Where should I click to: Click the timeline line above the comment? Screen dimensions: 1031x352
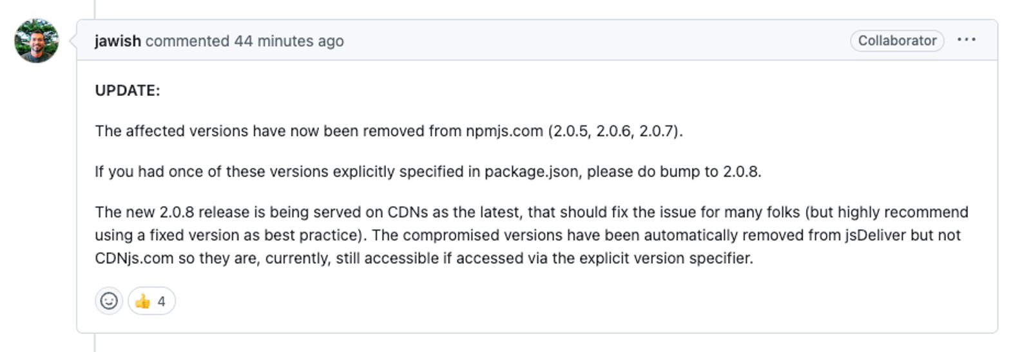click(95, 9)
